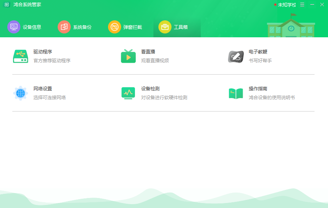Click the 官方推荐驱动程序 description text
This screenshot has width=328, height=208.
tap(52, 61)
